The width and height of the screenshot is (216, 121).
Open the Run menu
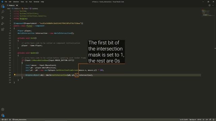pos(30,2)
